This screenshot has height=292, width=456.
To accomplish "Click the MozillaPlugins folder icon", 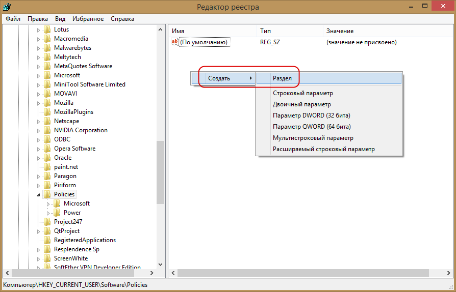I will pyautogui.click(x=47, y=112).
